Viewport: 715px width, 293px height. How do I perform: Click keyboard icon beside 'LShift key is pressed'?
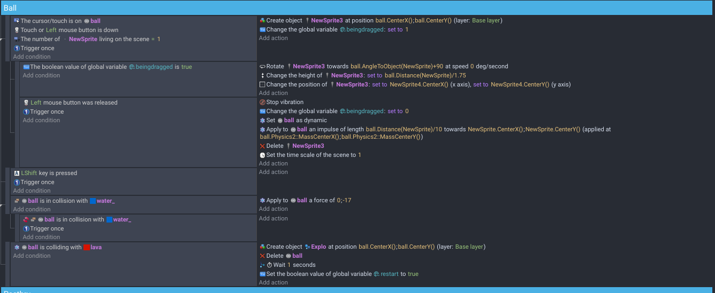[x=17, y=173]
